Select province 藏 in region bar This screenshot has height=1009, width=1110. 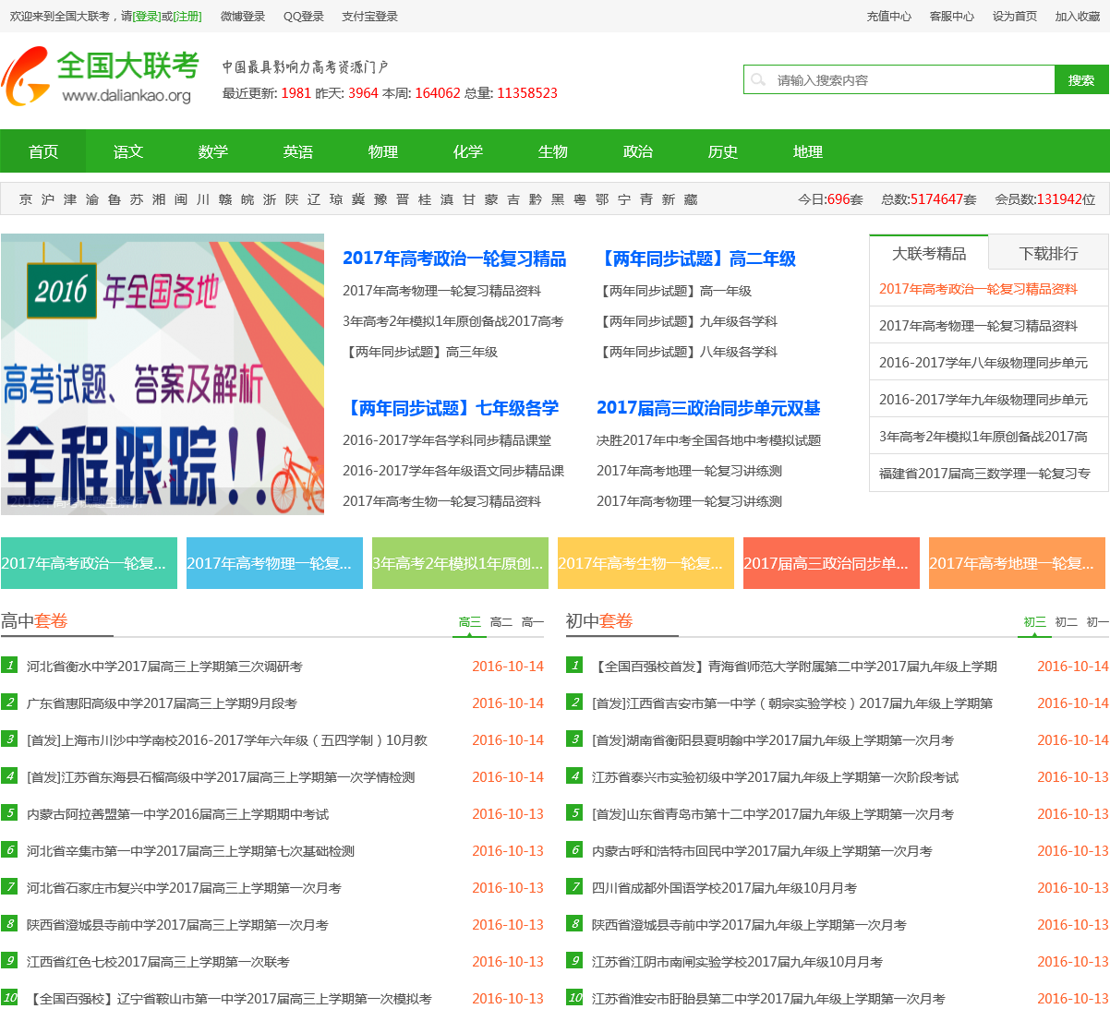pyautogui.click(x=691, y=199)
